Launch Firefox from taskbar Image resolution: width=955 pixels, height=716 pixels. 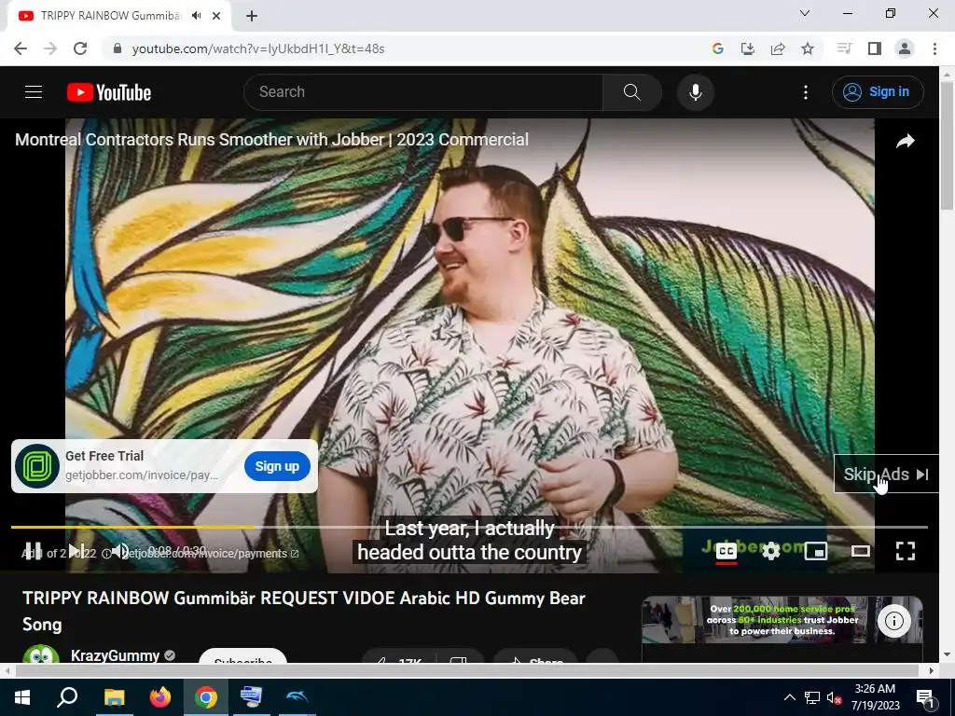pyautogui.click(x=159, y=697)
